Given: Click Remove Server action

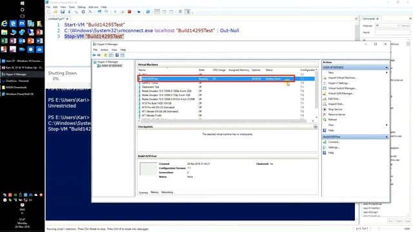Looking at the screenshot, I should pyautogui.click(x=337, y=115).
